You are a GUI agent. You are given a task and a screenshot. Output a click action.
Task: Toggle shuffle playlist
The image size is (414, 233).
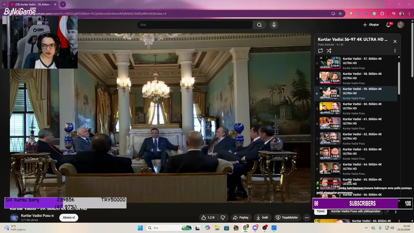pyautogui.click(x=329, y=51)
